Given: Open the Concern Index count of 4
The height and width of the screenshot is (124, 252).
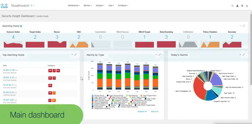Looking at the screenshot, I should pos(13,37).
